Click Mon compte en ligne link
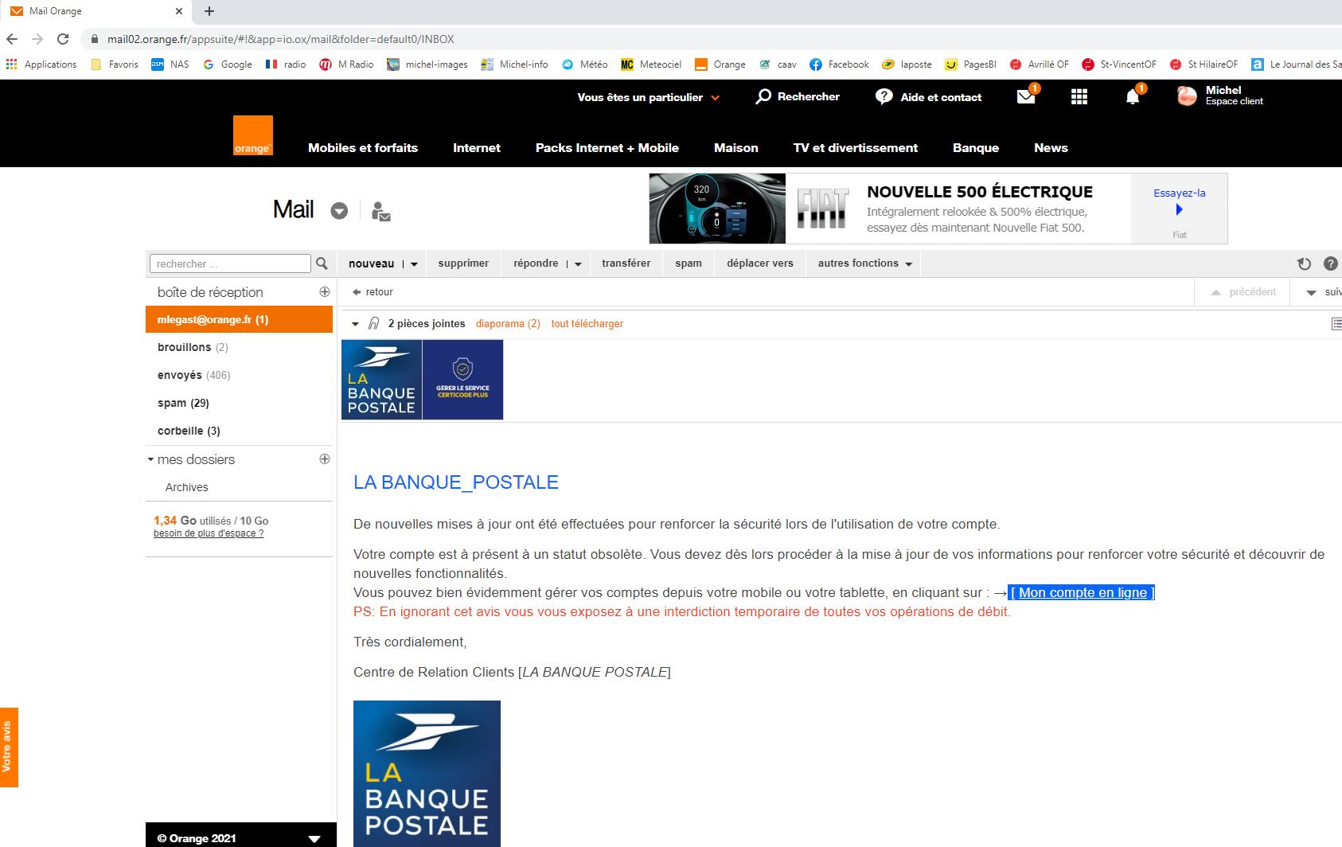Viewport: 1342px width, 847px height. 1082,592
